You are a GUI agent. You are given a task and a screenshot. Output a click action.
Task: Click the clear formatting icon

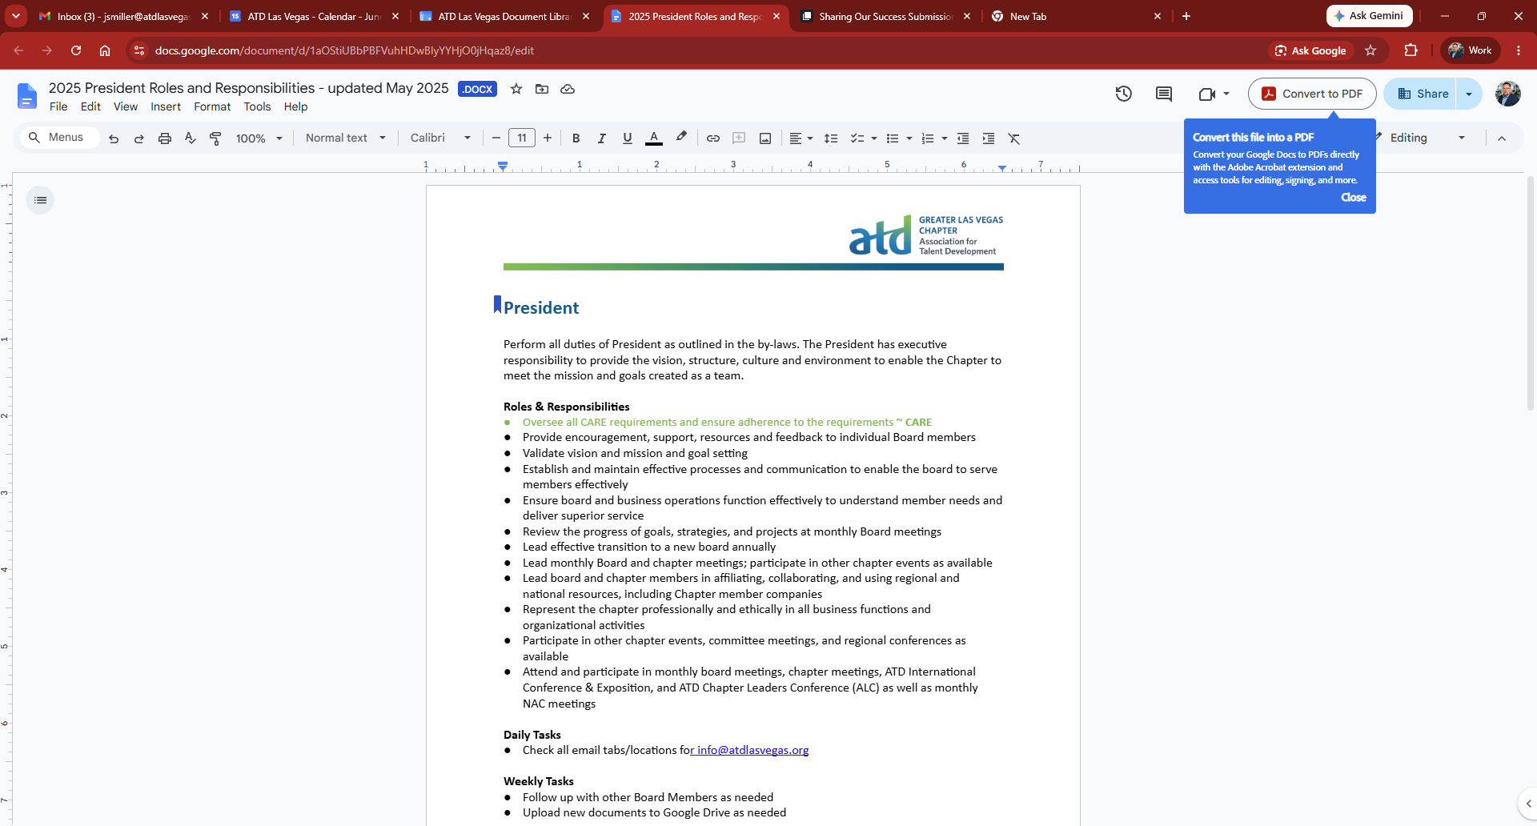pyautogui.click(x=1014, y=138)
